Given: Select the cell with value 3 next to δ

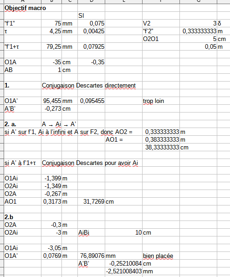Looking at the screenshot, I should [x=198, y=23].
